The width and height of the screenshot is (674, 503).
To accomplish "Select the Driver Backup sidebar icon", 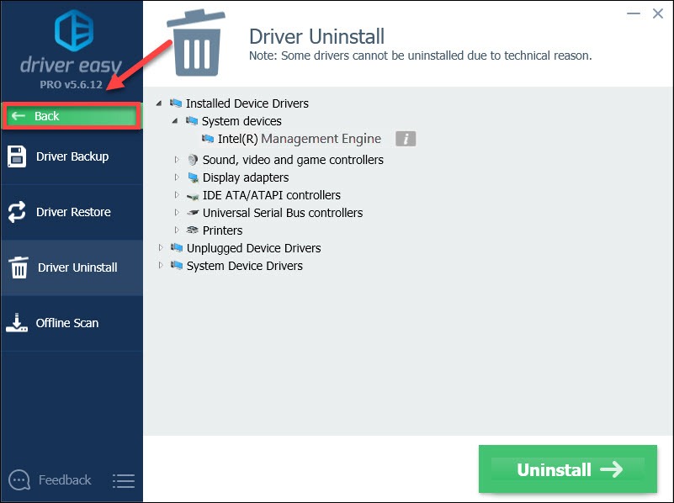I will (x=17, y=157).
